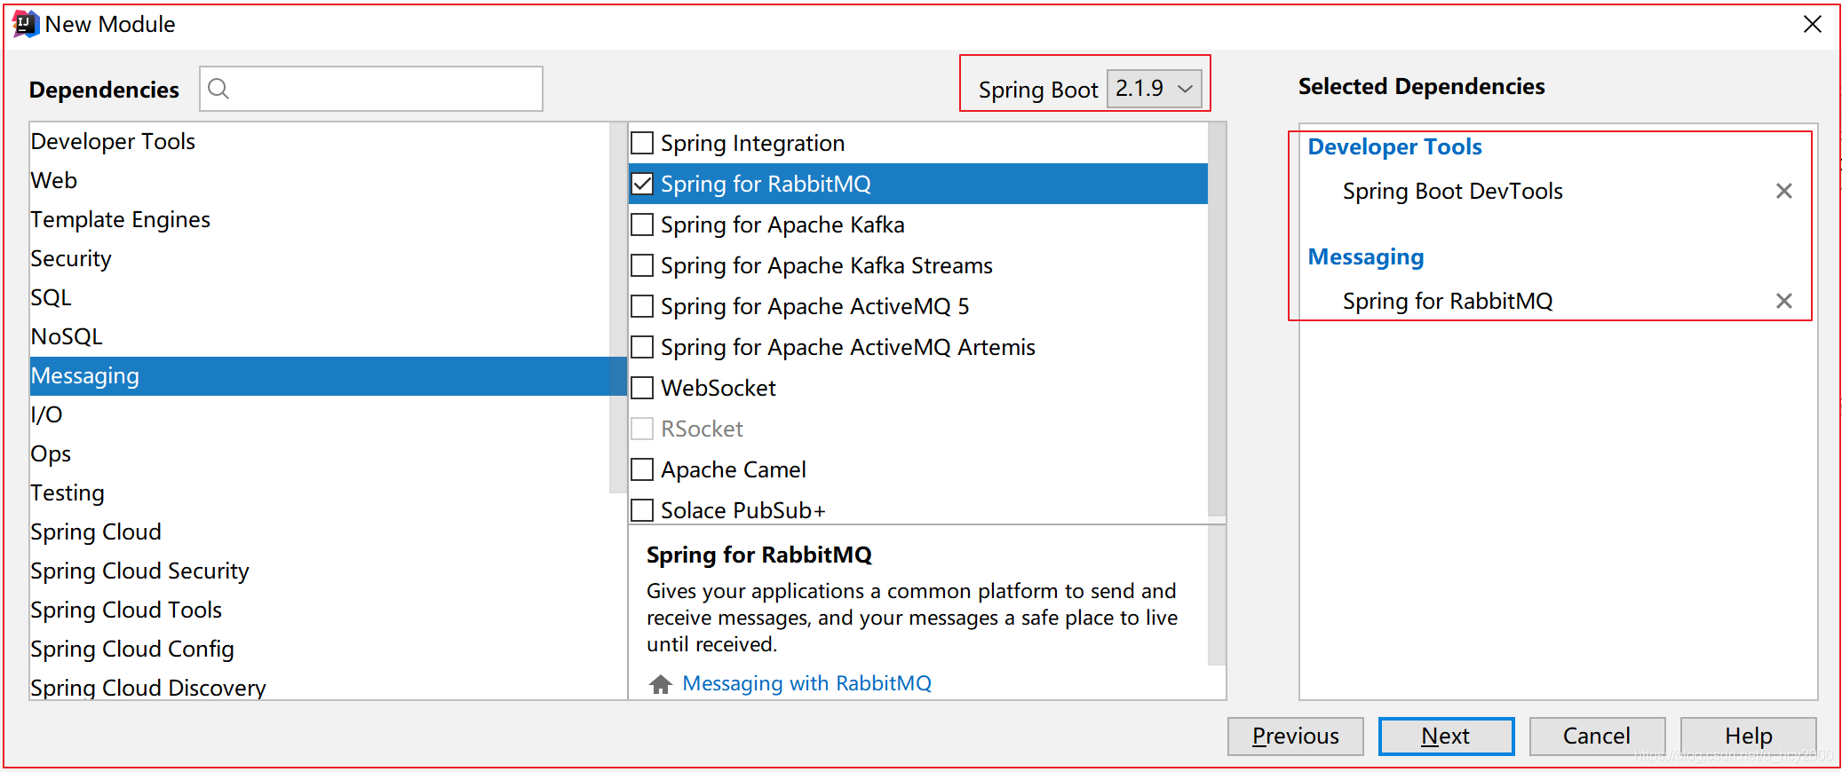This screenshot has height=772, width=1842.
Task: Select the Template Engines category
Action: pos(320,219)
